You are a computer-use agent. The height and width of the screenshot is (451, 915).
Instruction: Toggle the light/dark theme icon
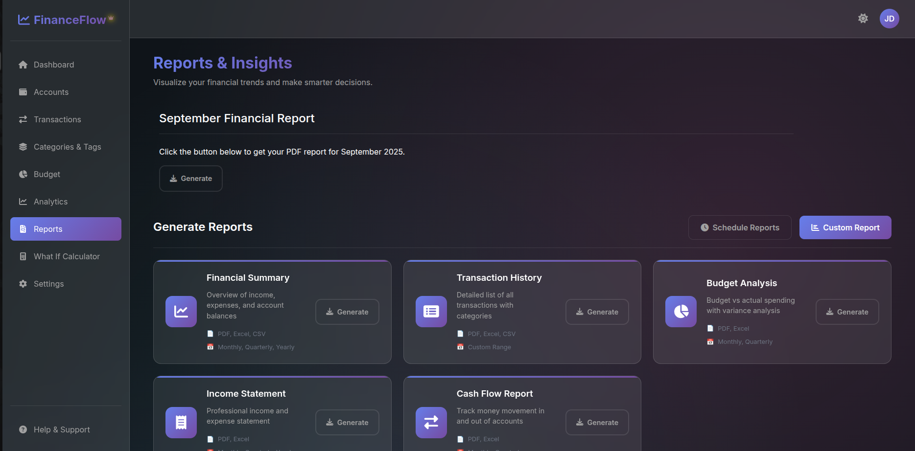(863, 19)
